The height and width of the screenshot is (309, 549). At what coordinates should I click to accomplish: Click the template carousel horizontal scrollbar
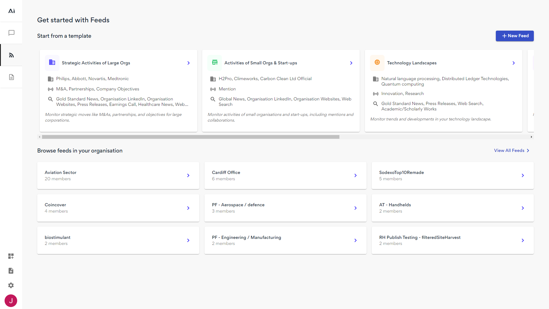pyautogui.click(x=190, y=137)
